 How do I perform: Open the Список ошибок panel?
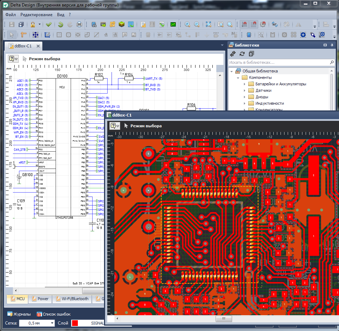click(x=53, y=314)
